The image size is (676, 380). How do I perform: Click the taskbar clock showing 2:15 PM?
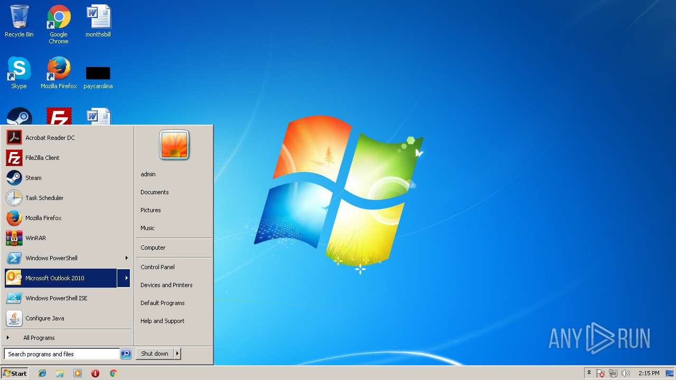pos(649,373)
